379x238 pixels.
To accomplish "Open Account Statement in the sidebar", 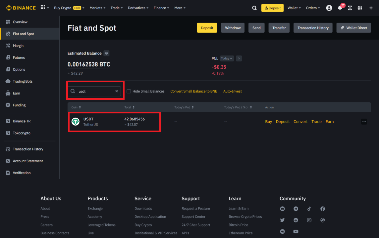I will tap(30, 161).
